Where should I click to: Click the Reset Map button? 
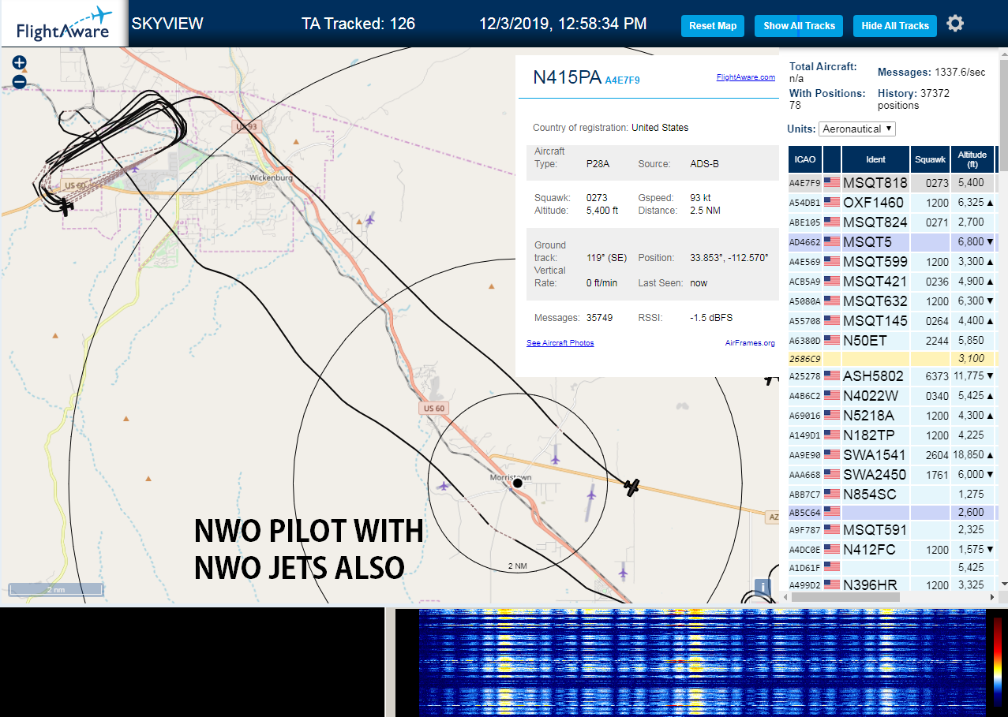(x=713, y=26)
